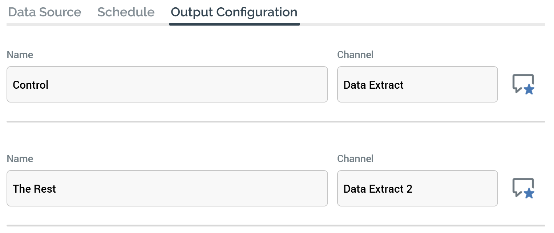This screenshot has height=233, width=554.
Task: Click the Channel label above Data Extract 2
Action: pyautogui.click(x=355, y=159)
